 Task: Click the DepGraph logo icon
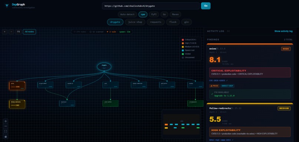(x=7, y=6)
